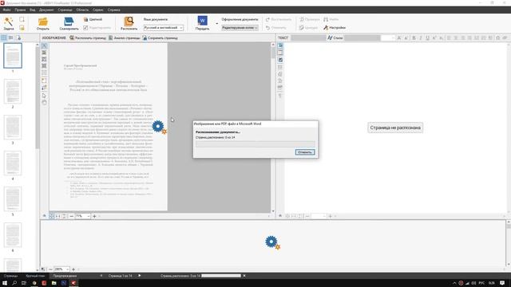Screen dimensions: 511x287
Task: Click top icon of text panel toolbar
Action: click(280, 46)
